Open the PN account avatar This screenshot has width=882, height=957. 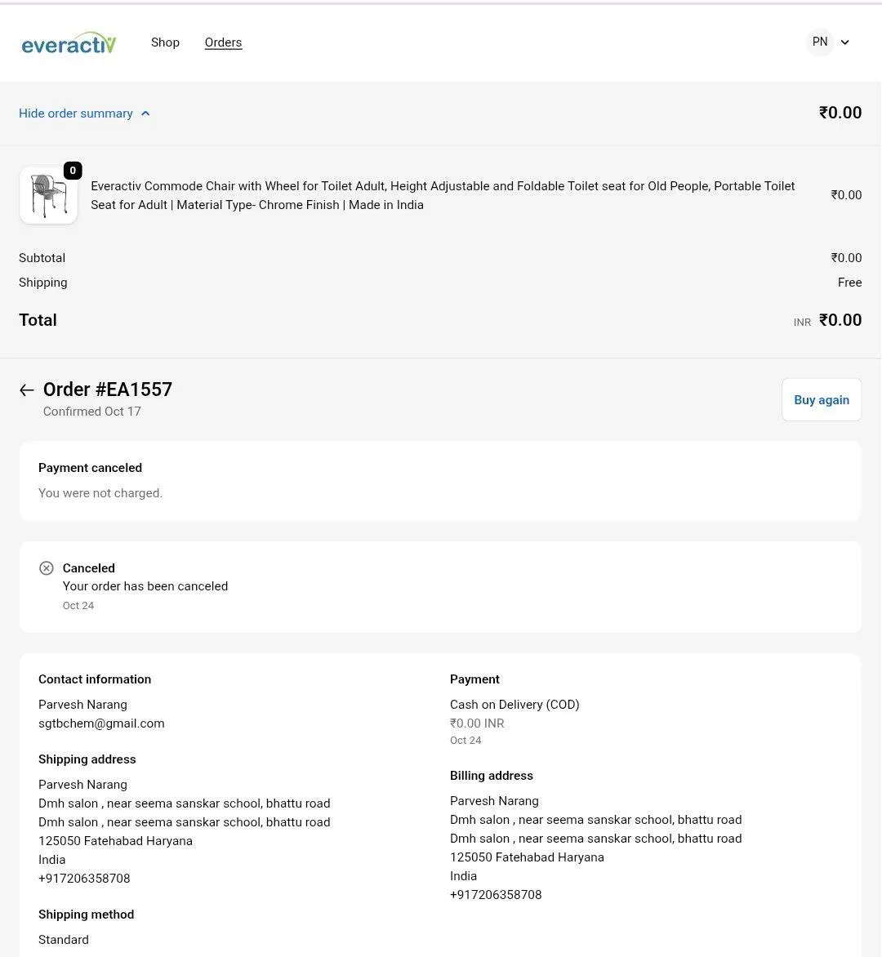tap(820, 42)
